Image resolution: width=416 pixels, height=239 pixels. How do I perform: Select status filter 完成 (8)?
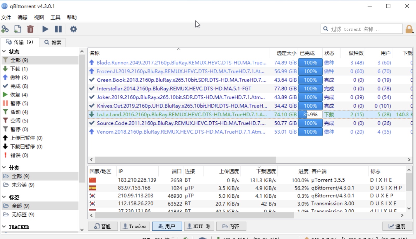40,86
